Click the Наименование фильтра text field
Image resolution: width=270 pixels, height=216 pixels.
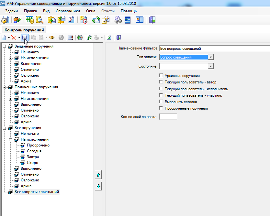pyautogui.click(x=215, y=49)
